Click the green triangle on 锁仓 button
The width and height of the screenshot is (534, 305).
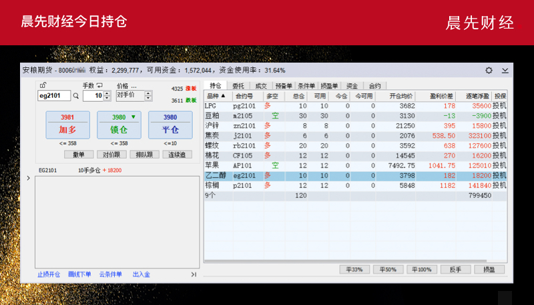[x=133, y=117]
